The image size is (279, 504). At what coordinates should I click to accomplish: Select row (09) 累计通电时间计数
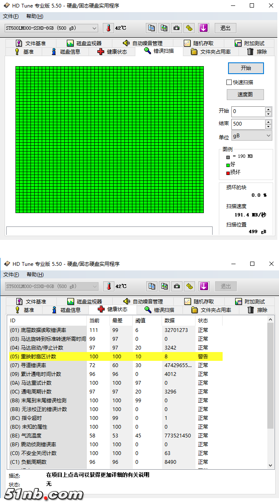[x=116, y=374]
